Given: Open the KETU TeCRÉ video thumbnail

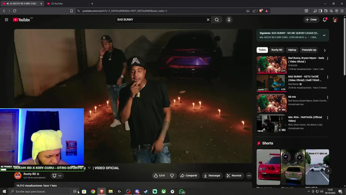Looking at the screenshot, I should [272, 83].
